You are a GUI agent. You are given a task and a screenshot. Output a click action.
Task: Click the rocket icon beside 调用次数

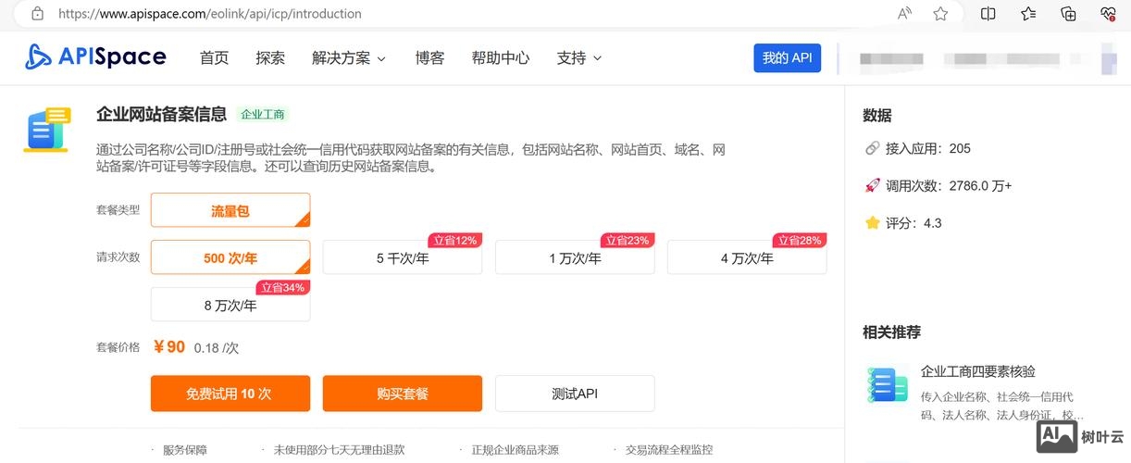pyautogui.click(x=872, y=185)
